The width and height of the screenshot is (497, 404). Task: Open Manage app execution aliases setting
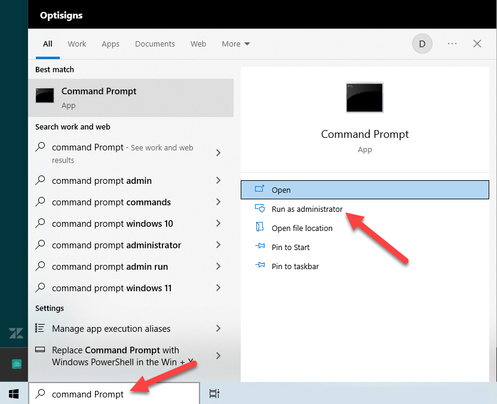pyautogui.click(x=131, y=329)
